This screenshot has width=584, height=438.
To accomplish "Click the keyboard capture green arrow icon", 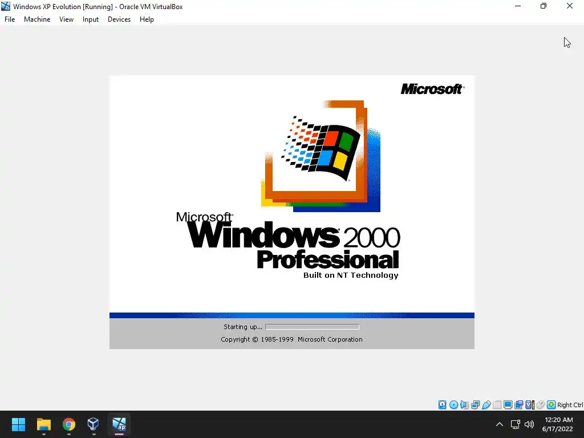I will click(x=551, y=405).
